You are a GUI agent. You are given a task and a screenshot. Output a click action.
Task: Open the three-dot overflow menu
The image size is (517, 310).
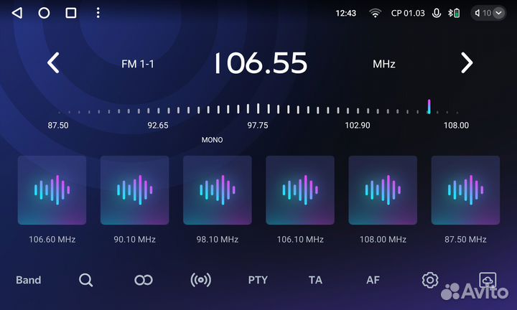click(98, 13)
